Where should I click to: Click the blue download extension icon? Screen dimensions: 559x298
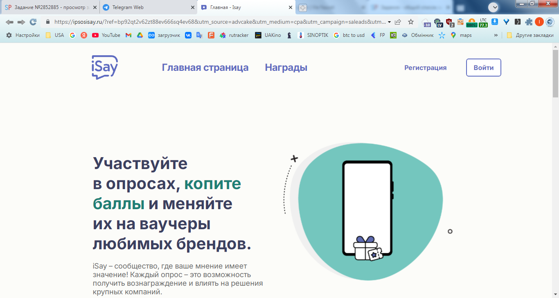coord(495,22)
